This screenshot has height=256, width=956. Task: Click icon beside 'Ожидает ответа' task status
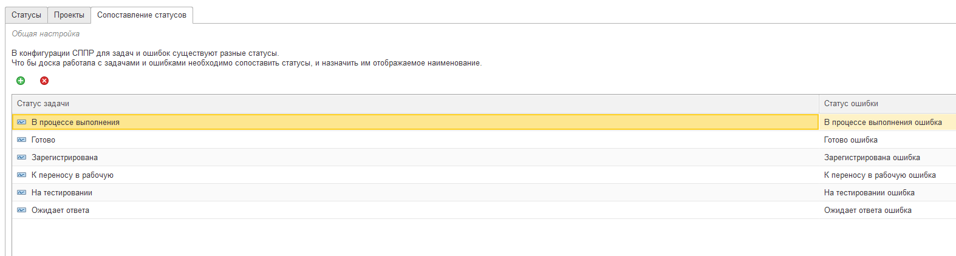pos(22,211)
